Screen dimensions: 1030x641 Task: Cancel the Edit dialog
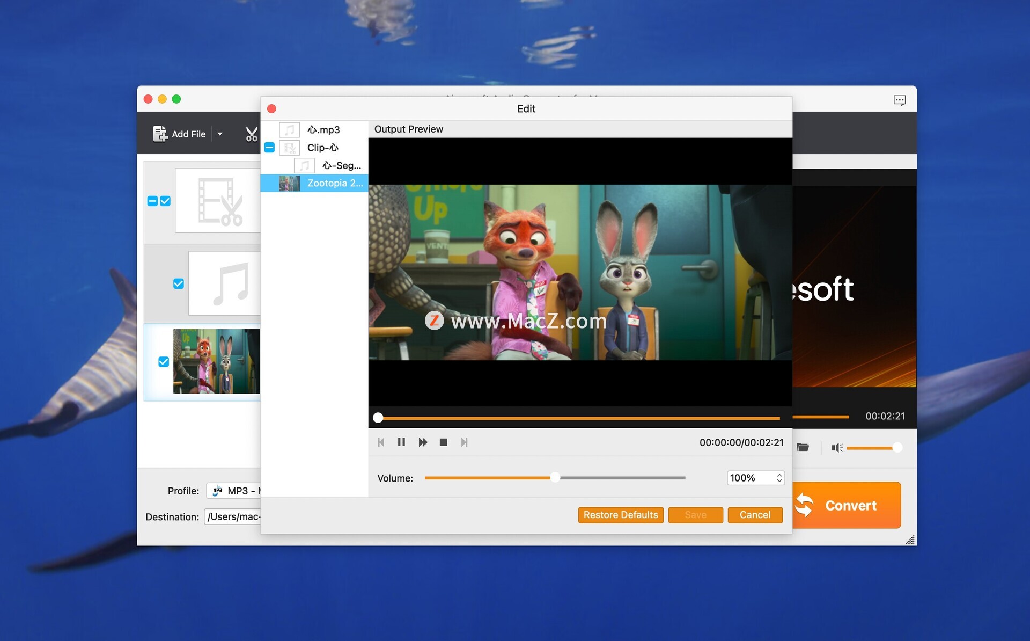coord(755,515)
